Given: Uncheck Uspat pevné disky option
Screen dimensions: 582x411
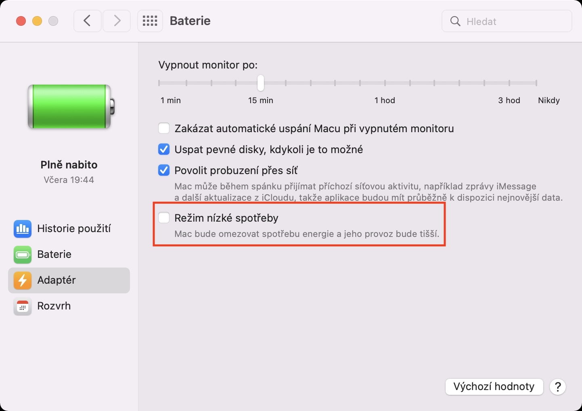Looking at the screenshot, I should (x=164, y=149).
